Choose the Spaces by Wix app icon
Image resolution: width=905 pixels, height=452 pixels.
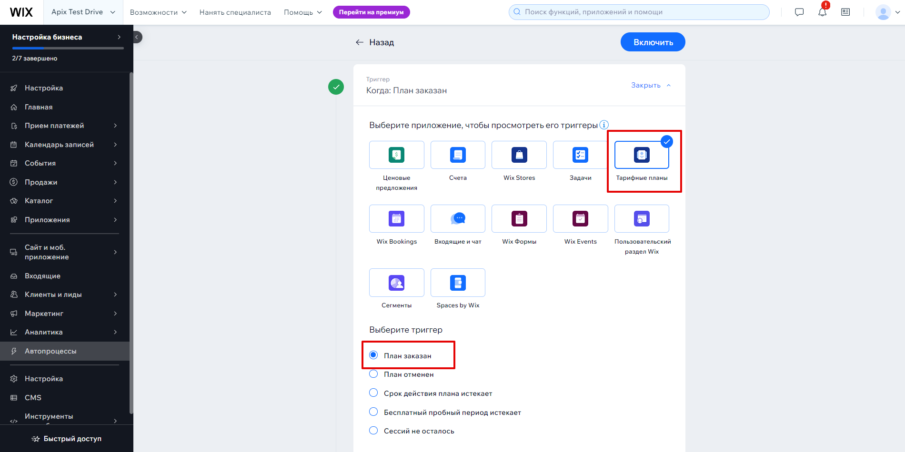tap(458, 283)
